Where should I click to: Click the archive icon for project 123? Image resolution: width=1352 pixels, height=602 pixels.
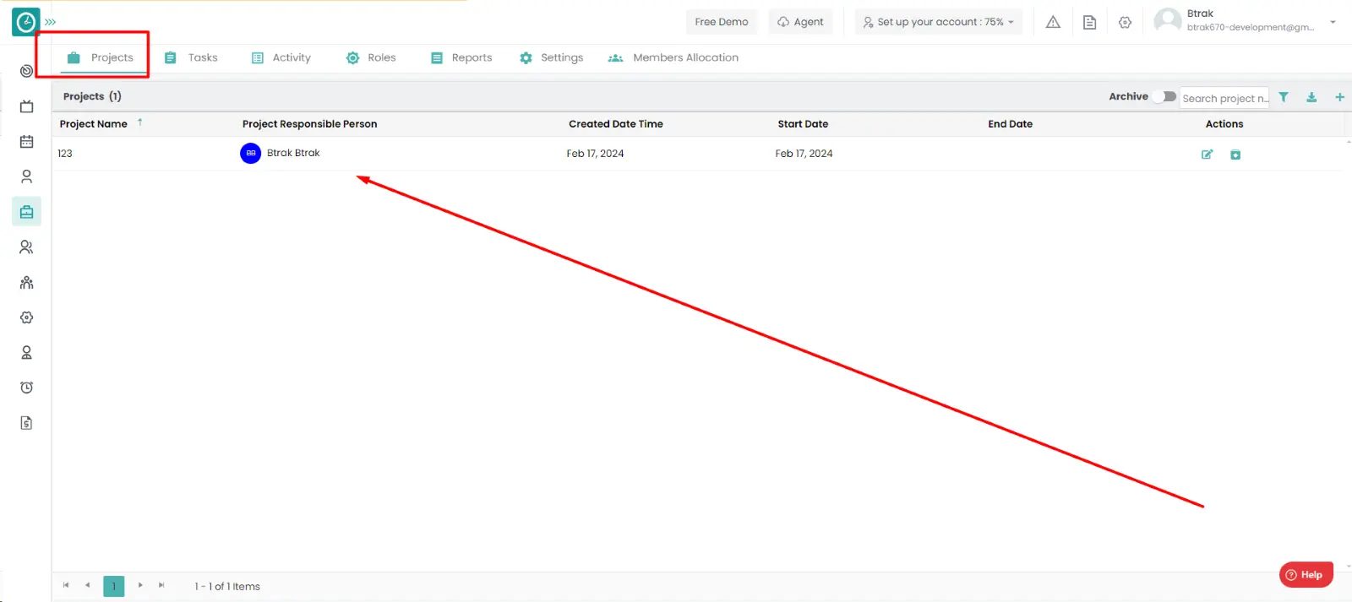(1235, 155)
